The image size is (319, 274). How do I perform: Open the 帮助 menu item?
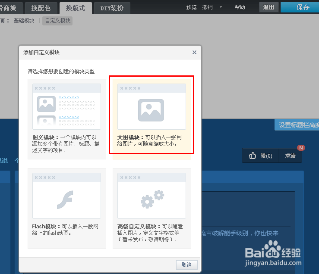pos(240,7)
